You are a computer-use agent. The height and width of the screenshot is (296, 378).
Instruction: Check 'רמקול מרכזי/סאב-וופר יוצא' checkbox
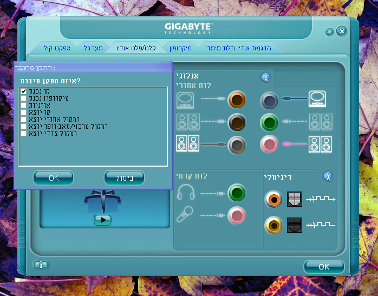(23, 126)
